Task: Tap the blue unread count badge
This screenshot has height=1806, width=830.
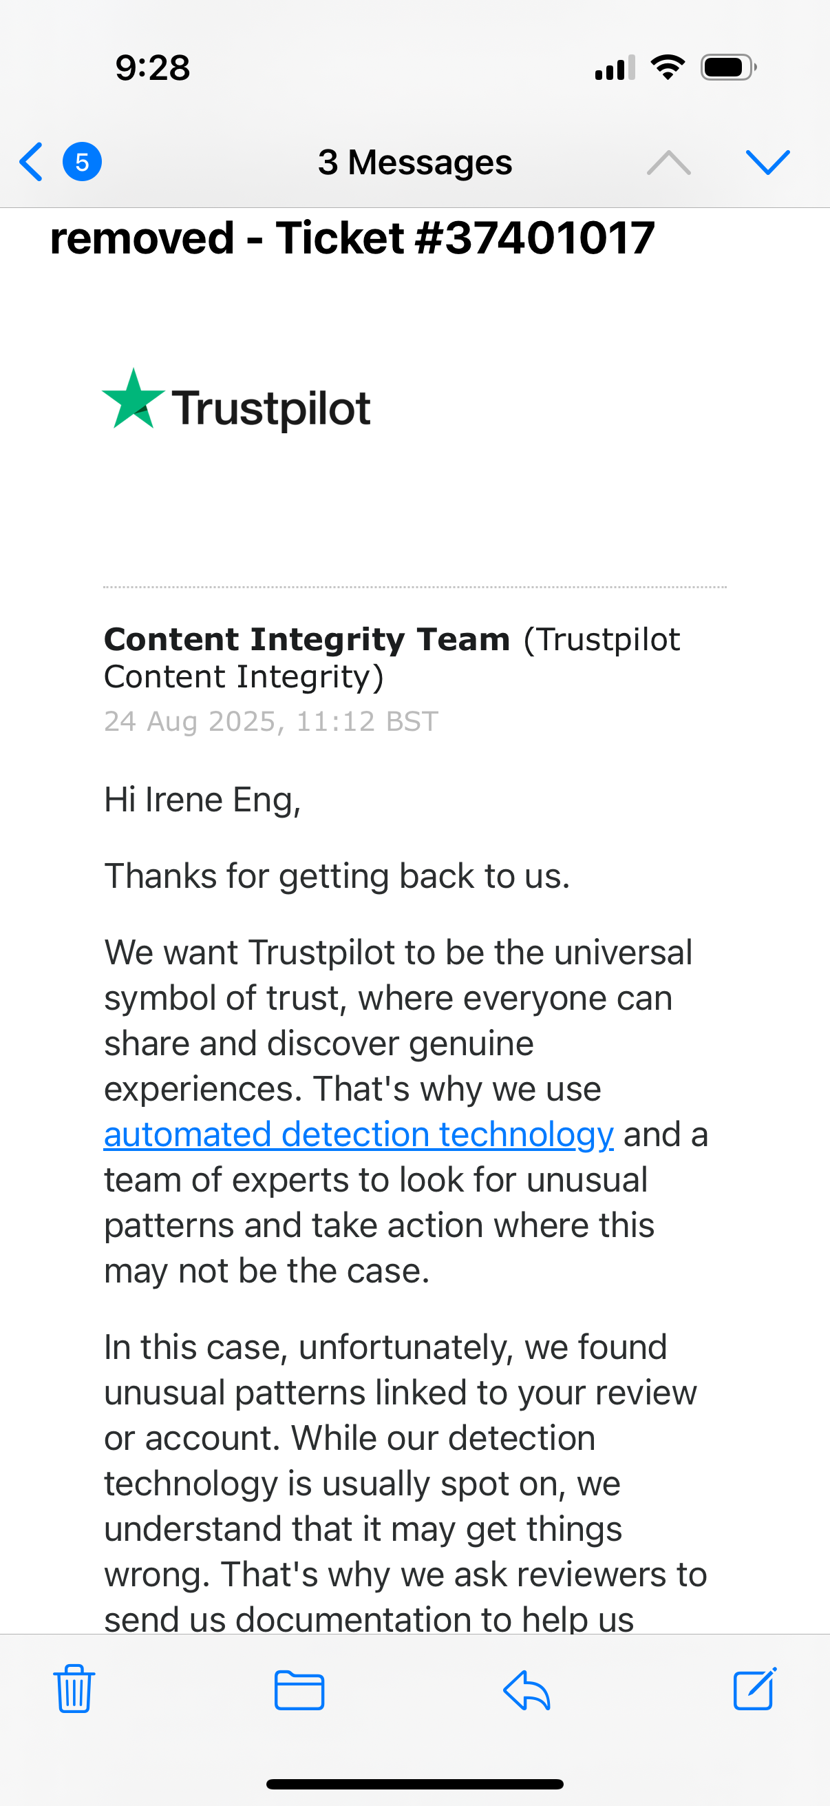Action: (x=82, y=162)
